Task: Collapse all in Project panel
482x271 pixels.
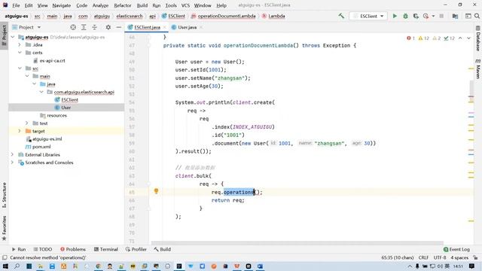Action: point(94,27)
